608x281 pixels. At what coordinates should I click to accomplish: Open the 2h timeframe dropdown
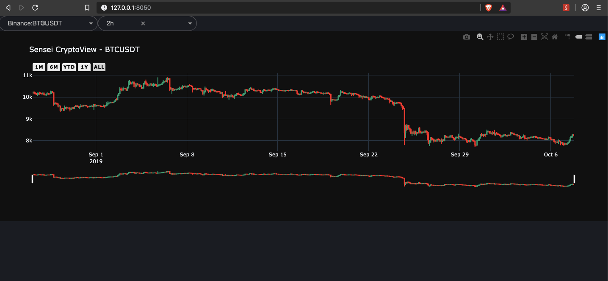(x=190, y=23)
